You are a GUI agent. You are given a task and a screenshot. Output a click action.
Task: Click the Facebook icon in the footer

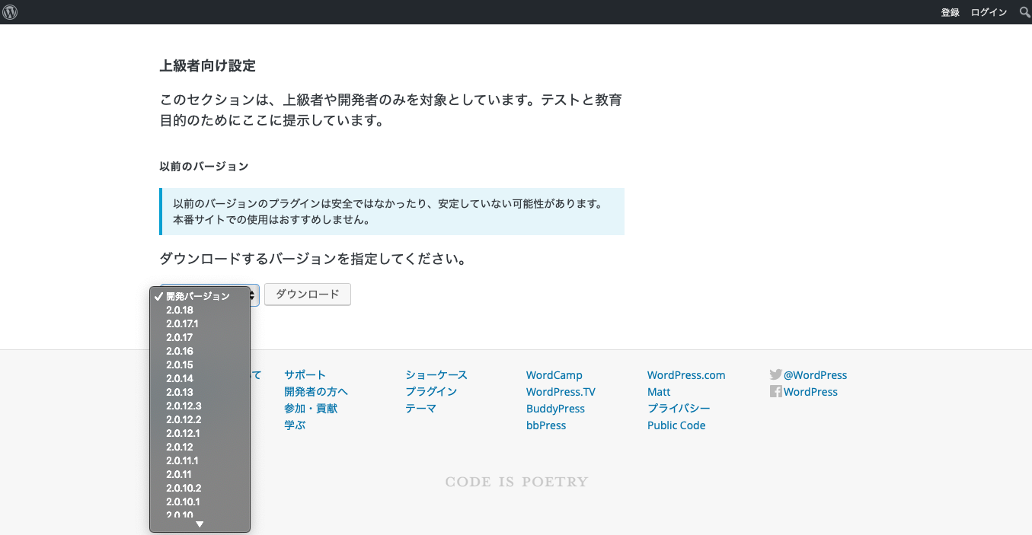pos(775,392)
